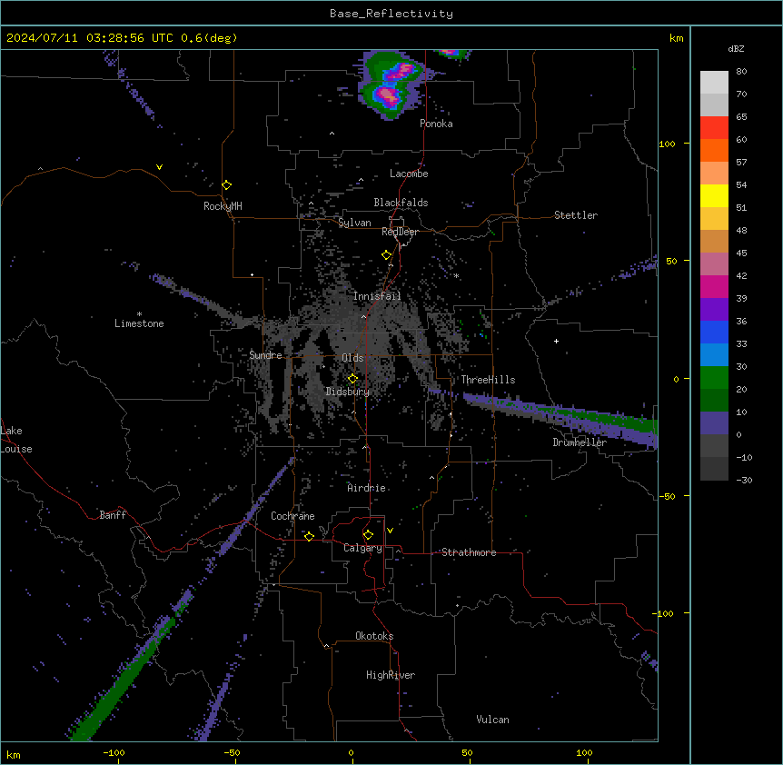
Task: Click the yellow v marker east of Calgary
Action: (x=390, y=531)
